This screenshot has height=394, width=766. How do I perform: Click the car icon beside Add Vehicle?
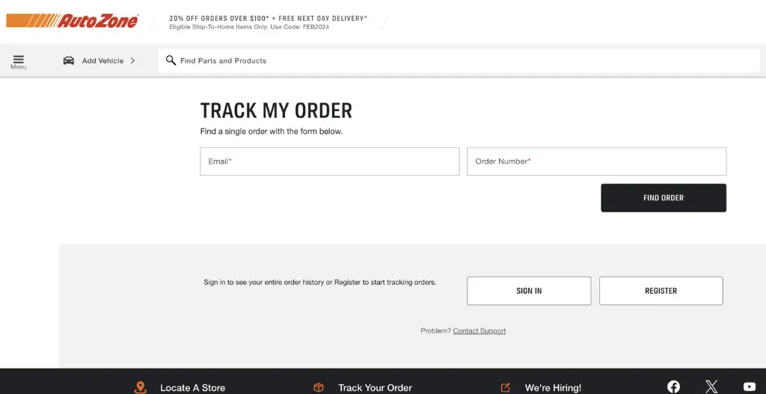69,61
